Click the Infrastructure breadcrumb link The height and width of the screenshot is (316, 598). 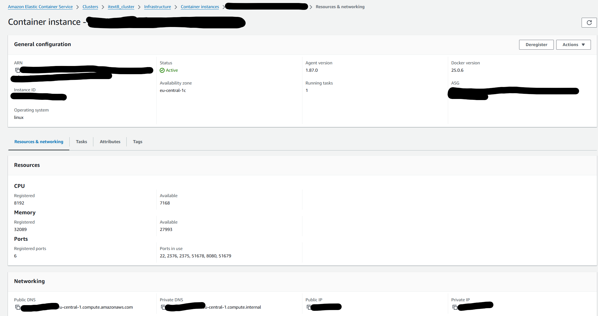coord(157,7)
